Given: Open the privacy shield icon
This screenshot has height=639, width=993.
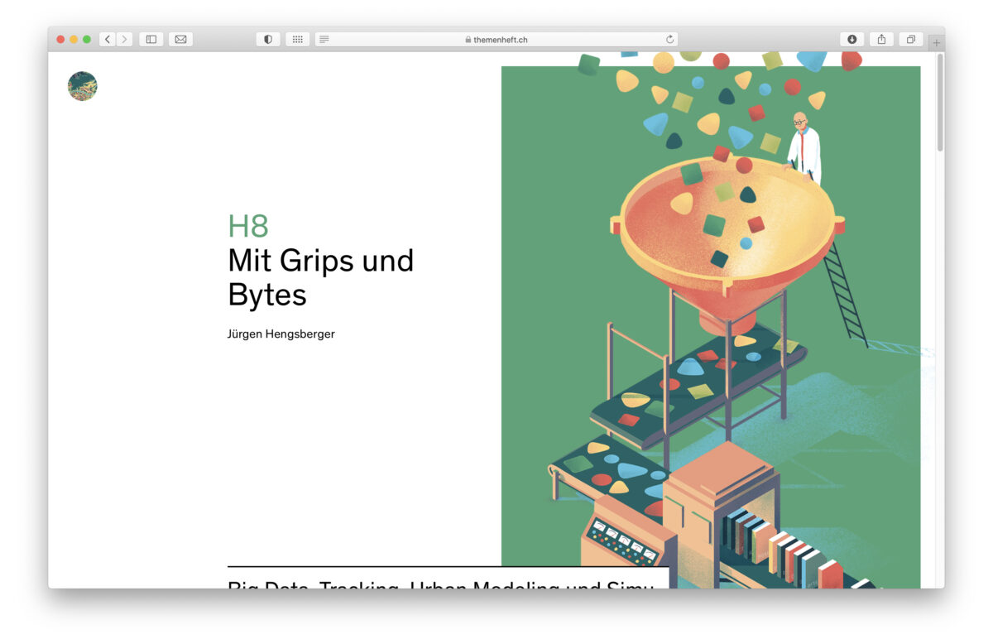Looking at the screenshot, I should (268, 39).
